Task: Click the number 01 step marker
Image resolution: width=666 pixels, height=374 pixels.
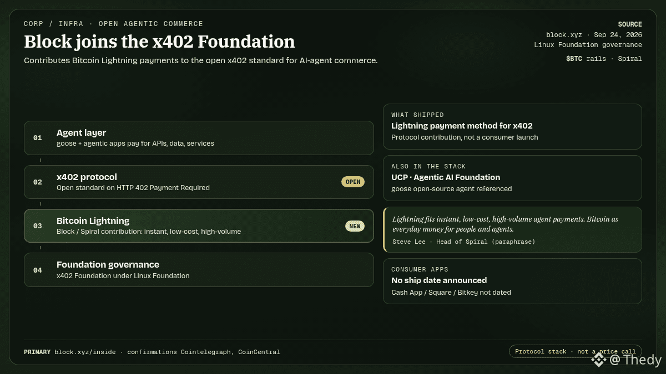Action: 38,138
